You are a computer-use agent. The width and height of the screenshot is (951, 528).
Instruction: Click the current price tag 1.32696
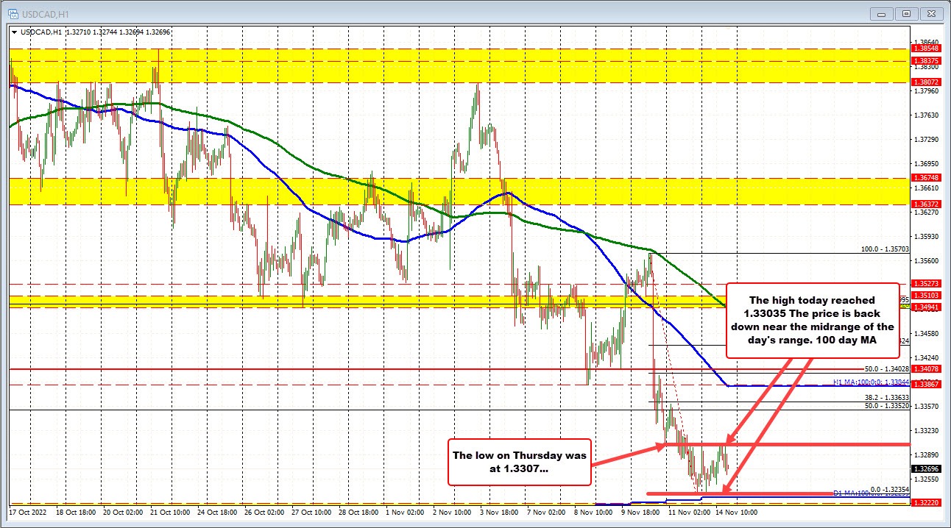pos(927,468)
